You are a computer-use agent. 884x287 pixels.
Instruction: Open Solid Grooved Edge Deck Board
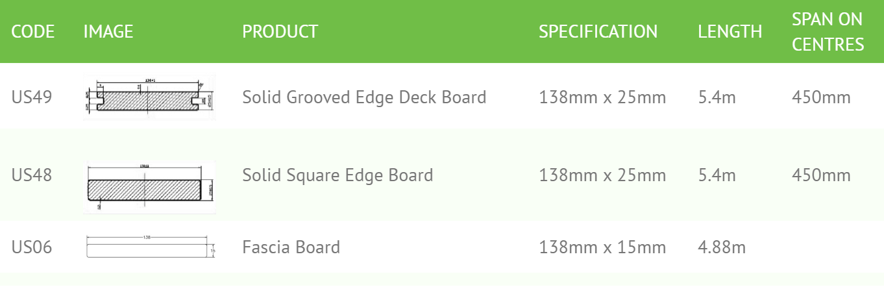[x=364, y=97]
